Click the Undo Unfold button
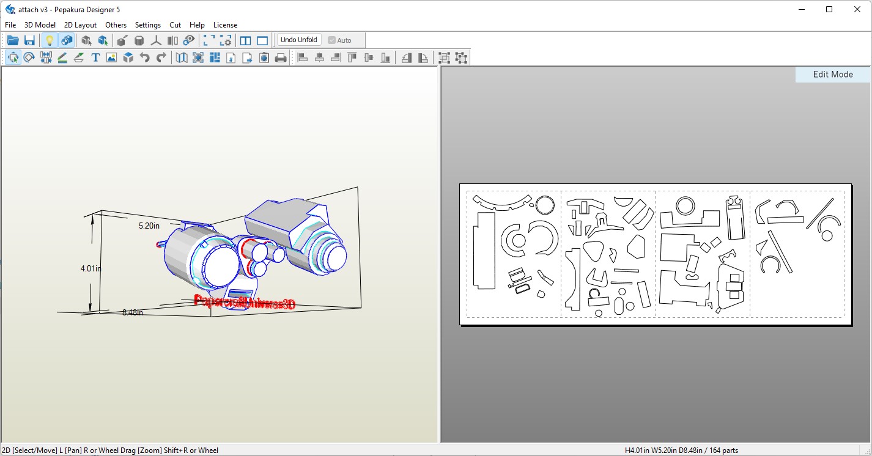This screenshot has height=456, width=872. point(299,40)
